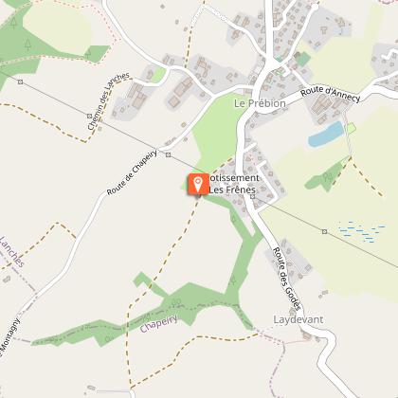The image size is (398, 398).
Task: Click the pylon square beside Les Frênes houses
Action: tap(252, 197)
